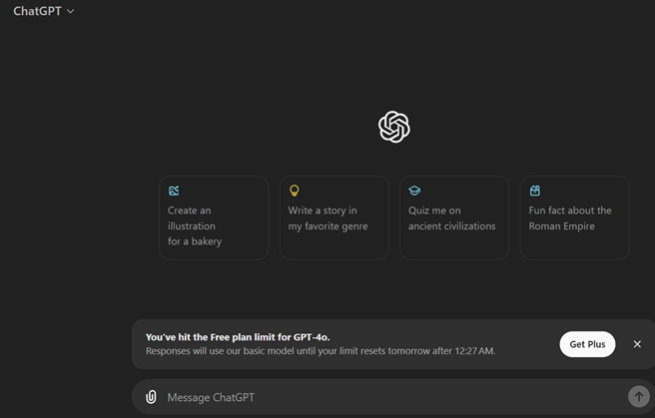Click the send message arrow button
Screen dimensions: 655x418
coord(639,396)
